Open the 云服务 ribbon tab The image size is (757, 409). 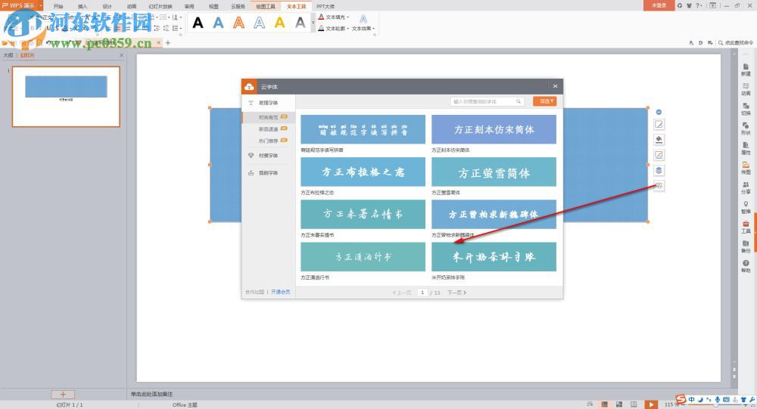tap(238, 6)
